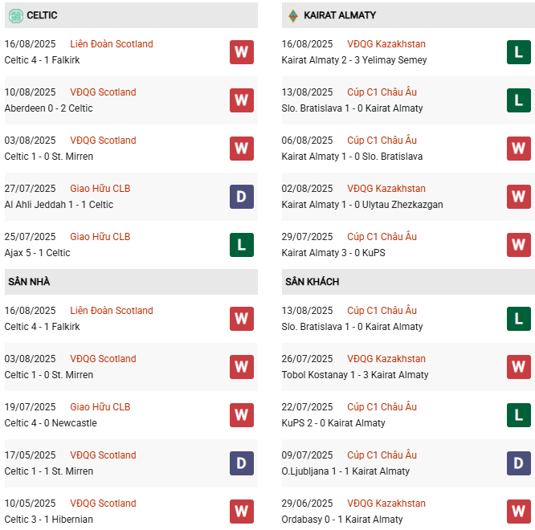Viewport: 535px width, 530px height.
Task: Click W badge for Kairat Almaty 3-0 KuPS
Action: (519, 245)
